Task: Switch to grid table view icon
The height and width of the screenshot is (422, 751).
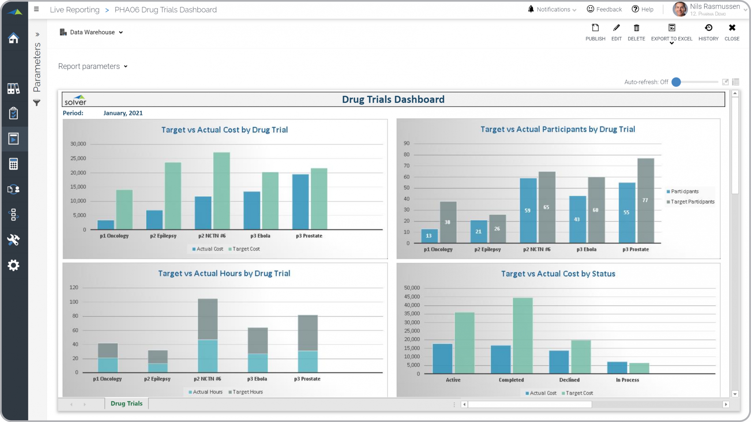Action: pos(735,82)
